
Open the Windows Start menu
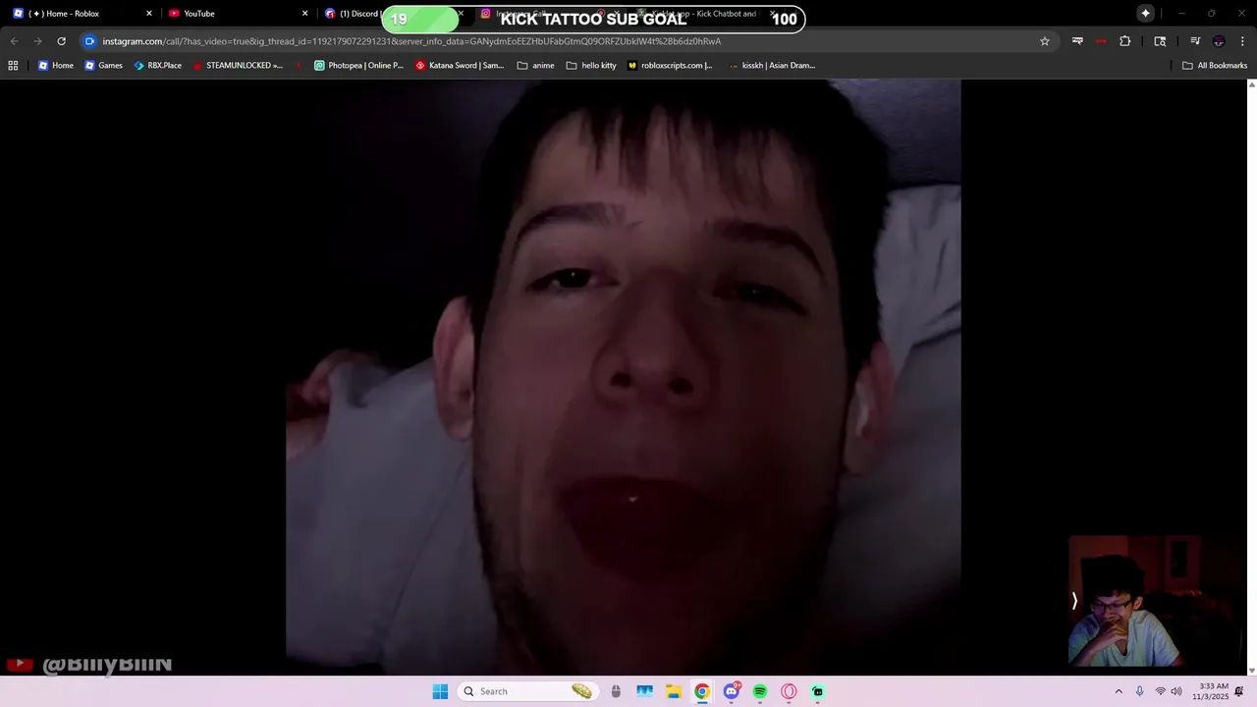[x=440, y=691]
